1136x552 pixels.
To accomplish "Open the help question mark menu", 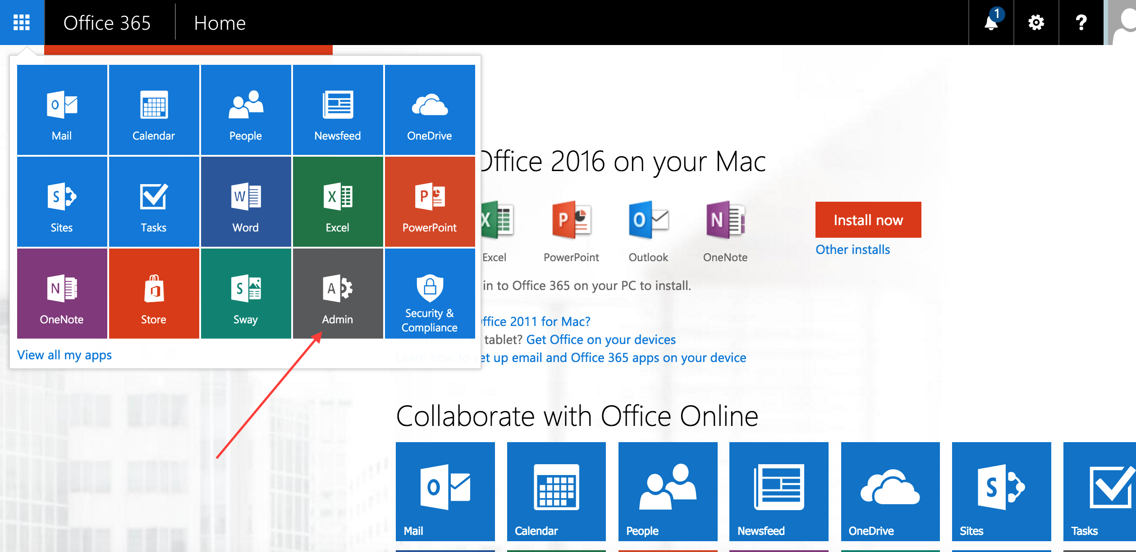I will point(1081,22).
